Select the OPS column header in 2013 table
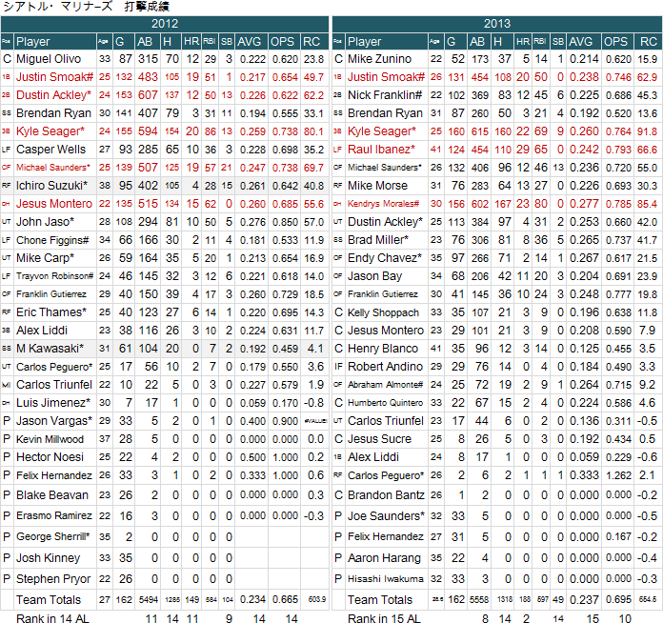Image resolution: width=663 pixels, height=623 pixels. coord(615,42)
